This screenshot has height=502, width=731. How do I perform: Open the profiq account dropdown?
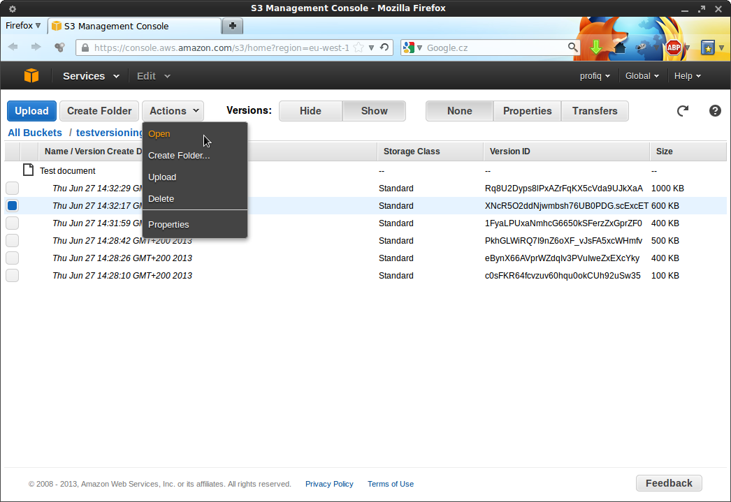[595, 76]
